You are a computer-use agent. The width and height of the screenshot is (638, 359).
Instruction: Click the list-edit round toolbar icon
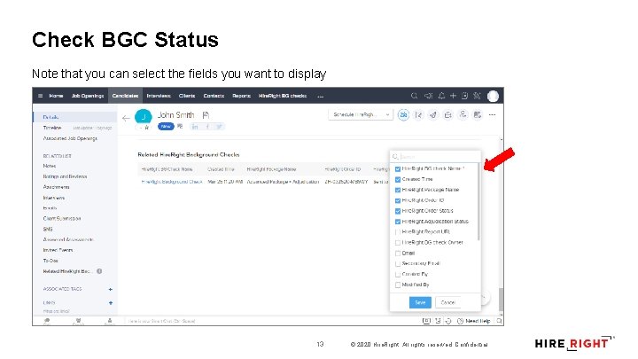click(478, 115)
